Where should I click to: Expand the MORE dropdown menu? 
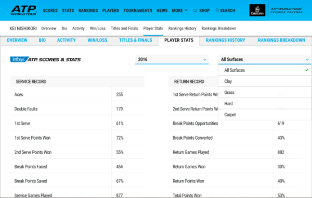(x=180, y=10)
